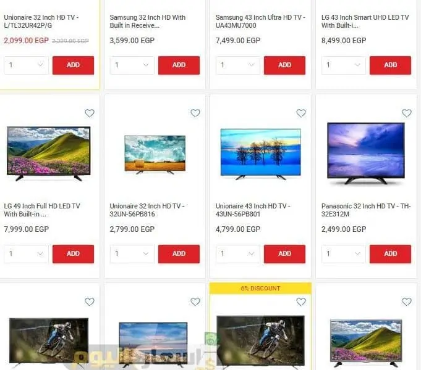Favorite the bottom-row second TV with heart
The height and width of the screenshot is (370, 421).
pyautogui.click(x=195, y=302)
